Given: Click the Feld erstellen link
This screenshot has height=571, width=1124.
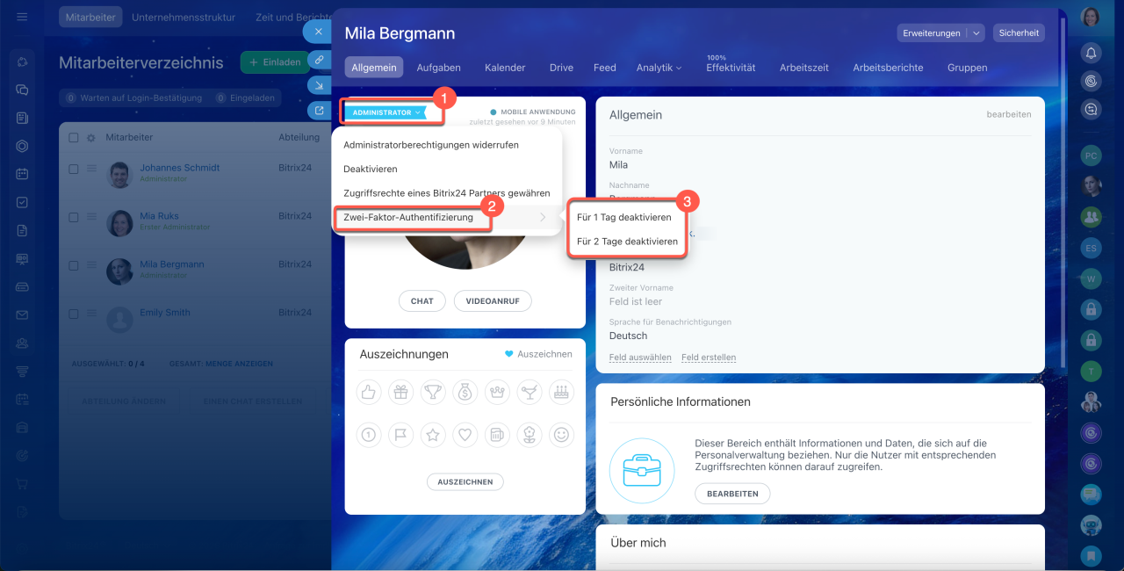Looking at the screenshot, I should point(709,358).
